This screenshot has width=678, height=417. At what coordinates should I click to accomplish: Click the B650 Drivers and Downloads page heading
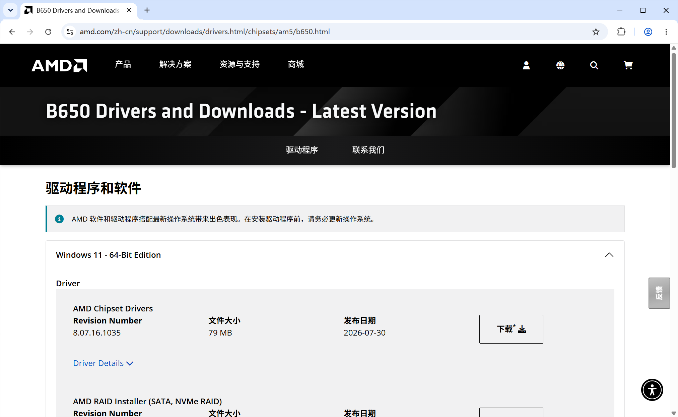(241, 111)
